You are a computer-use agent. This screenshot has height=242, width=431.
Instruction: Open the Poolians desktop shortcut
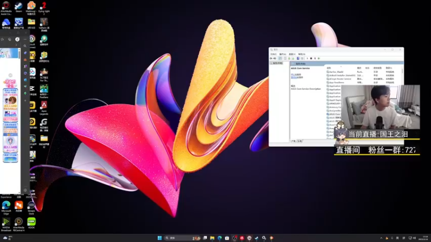tap(44, 91)
